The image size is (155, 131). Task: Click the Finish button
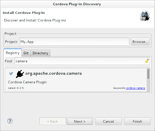tap(137, 121)
